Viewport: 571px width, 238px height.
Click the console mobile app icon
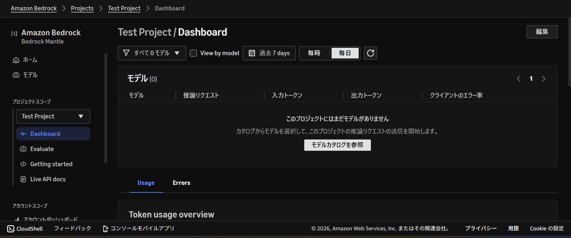pos(105,229)
